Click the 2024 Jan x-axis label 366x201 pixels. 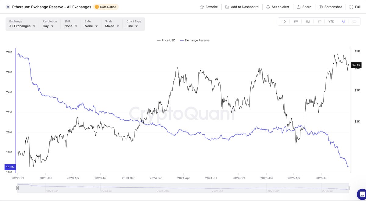[156, 178]
